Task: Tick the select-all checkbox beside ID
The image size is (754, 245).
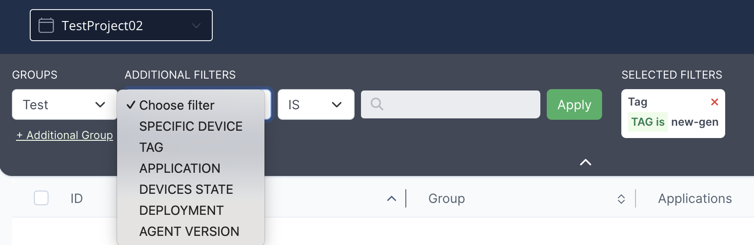Action: point(41,198)
